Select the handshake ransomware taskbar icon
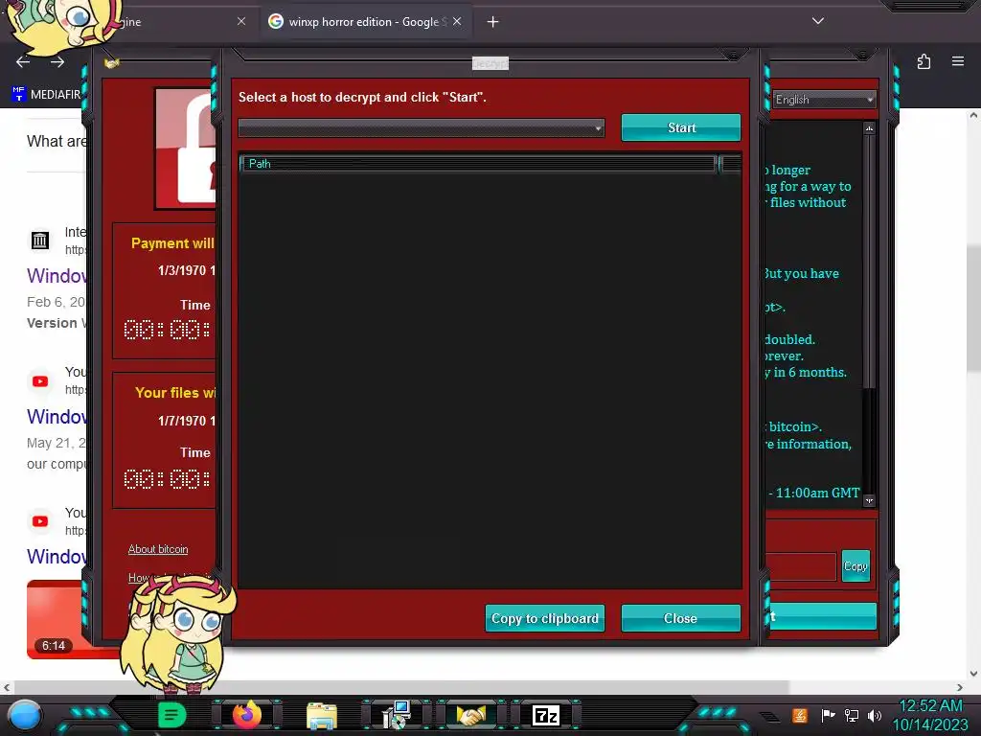Screen dimensions: 981x736 tap(470, 715)
